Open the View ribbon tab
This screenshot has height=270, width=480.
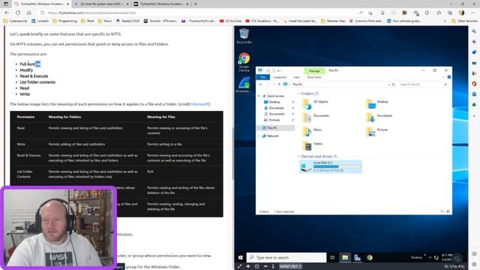click(x=296, y=77)
